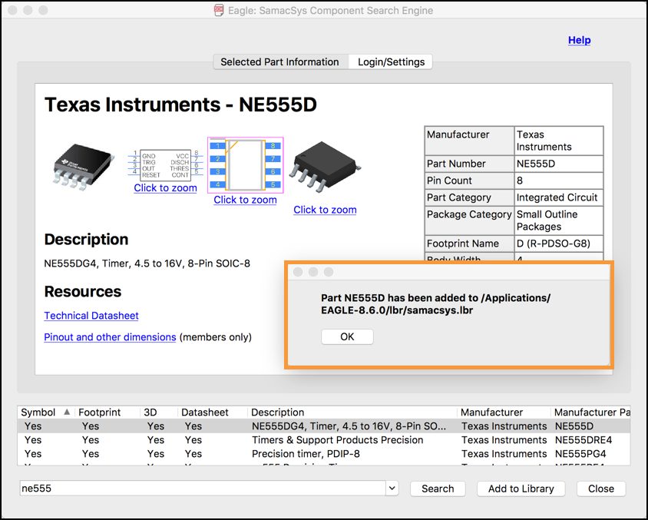Click the Texas Instruments manufacturer table cell
Viewport: 648px width, 520px height.
coord(559,141)
